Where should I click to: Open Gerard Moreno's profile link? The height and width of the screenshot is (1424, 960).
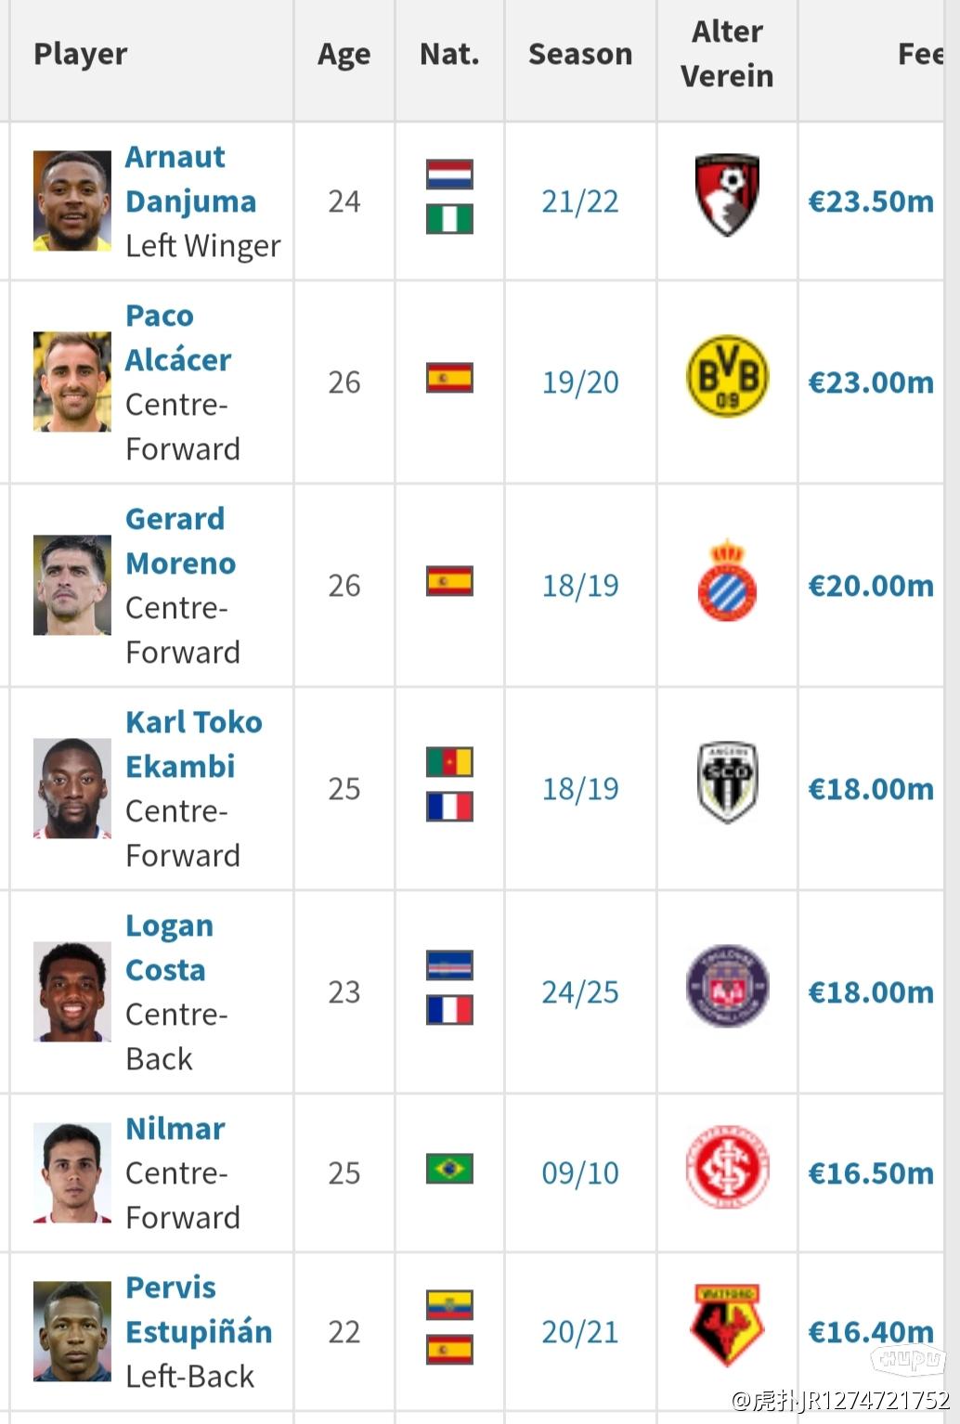point(181,541)
